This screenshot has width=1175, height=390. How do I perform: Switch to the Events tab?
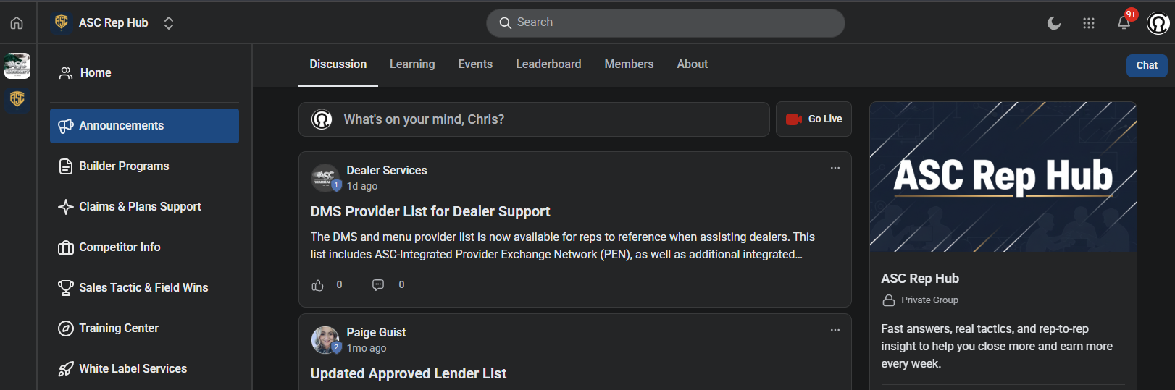click(475, 64)
